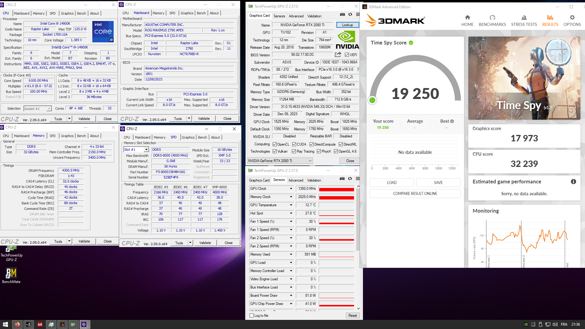Click the GPU Clock red sensor graph
585x329 pixels.
click(x=336, y=189)
